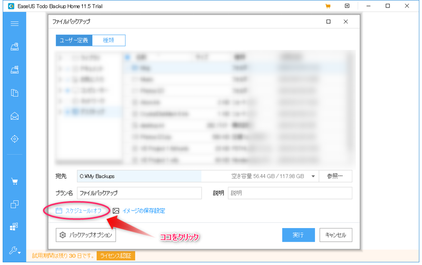The height and width of the screenshot is (265, 422).
Task: Open the shopping cart sidebar icon
Action: 15,181
